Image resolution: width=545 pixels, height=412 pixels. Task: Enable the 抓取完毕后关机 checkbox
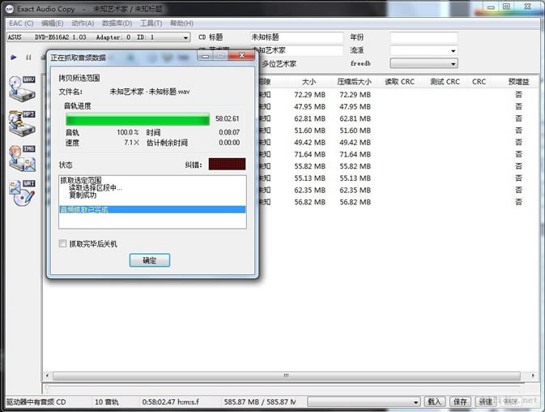[64, 243]
